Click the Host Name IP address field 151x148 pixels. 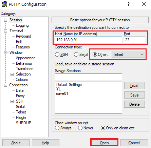89,40
